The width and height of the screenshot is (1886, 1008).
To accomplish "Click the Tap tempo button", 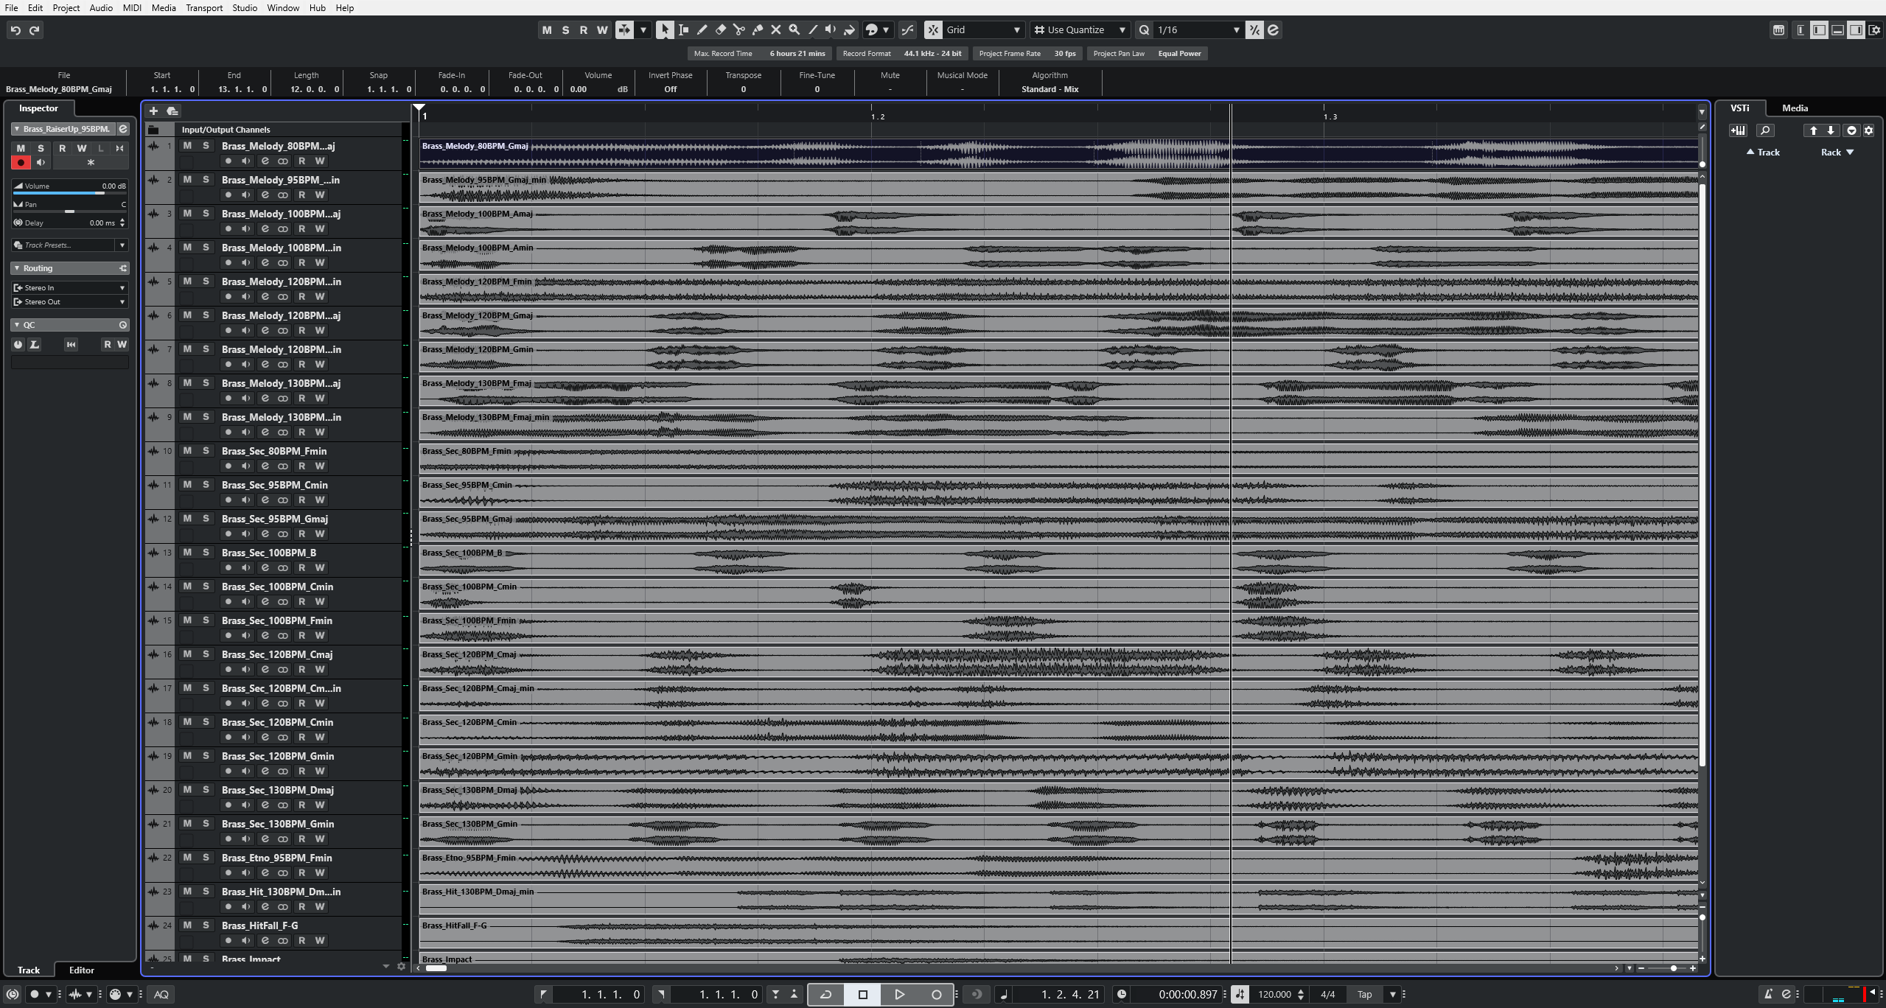I will tap(1364, 994).
